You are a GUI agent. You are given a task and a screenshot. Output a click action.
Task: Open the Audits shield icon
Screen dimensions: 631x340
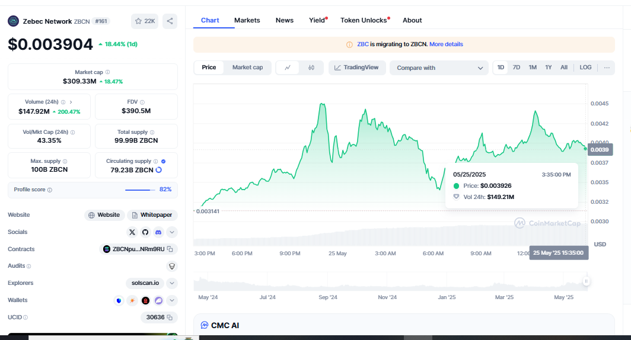click(172, 266)
